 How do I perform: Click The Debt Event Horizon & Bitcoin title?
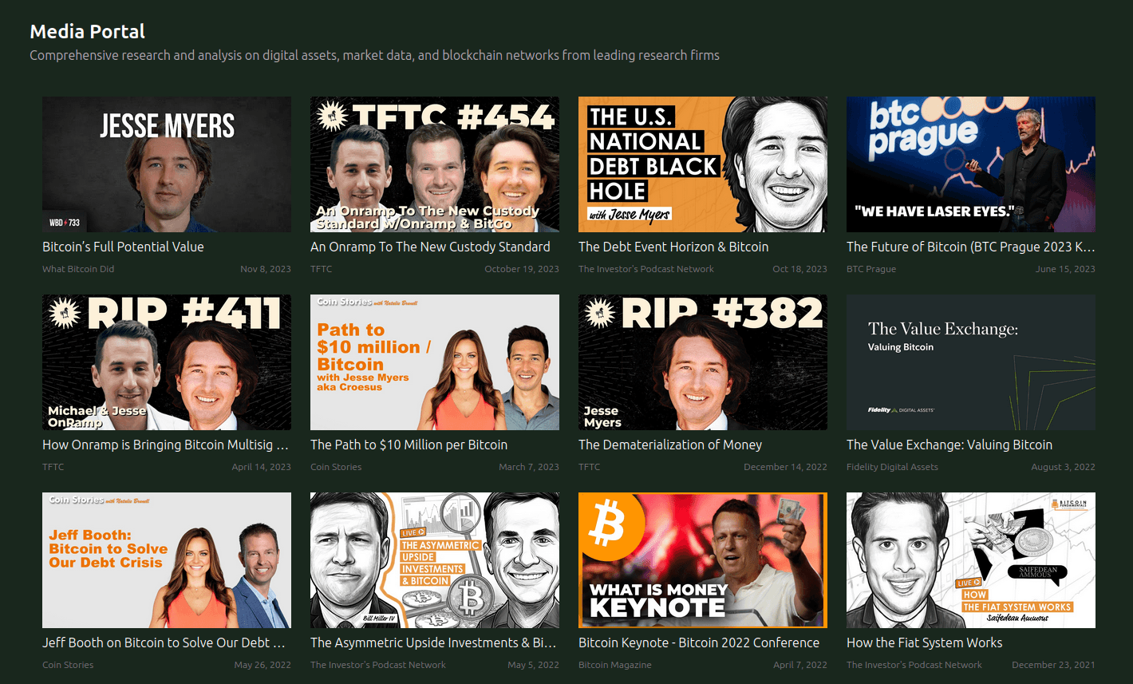click(x=673, y=247)
